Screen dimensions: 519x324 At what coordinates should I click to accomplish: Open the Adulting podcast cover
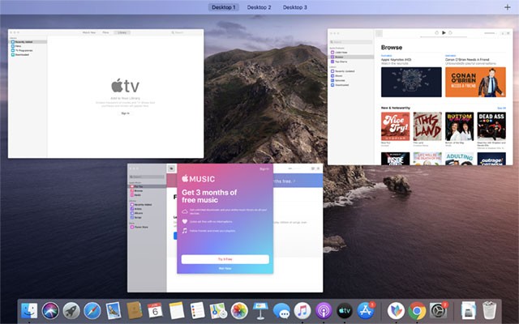click(x=460, y=159)
